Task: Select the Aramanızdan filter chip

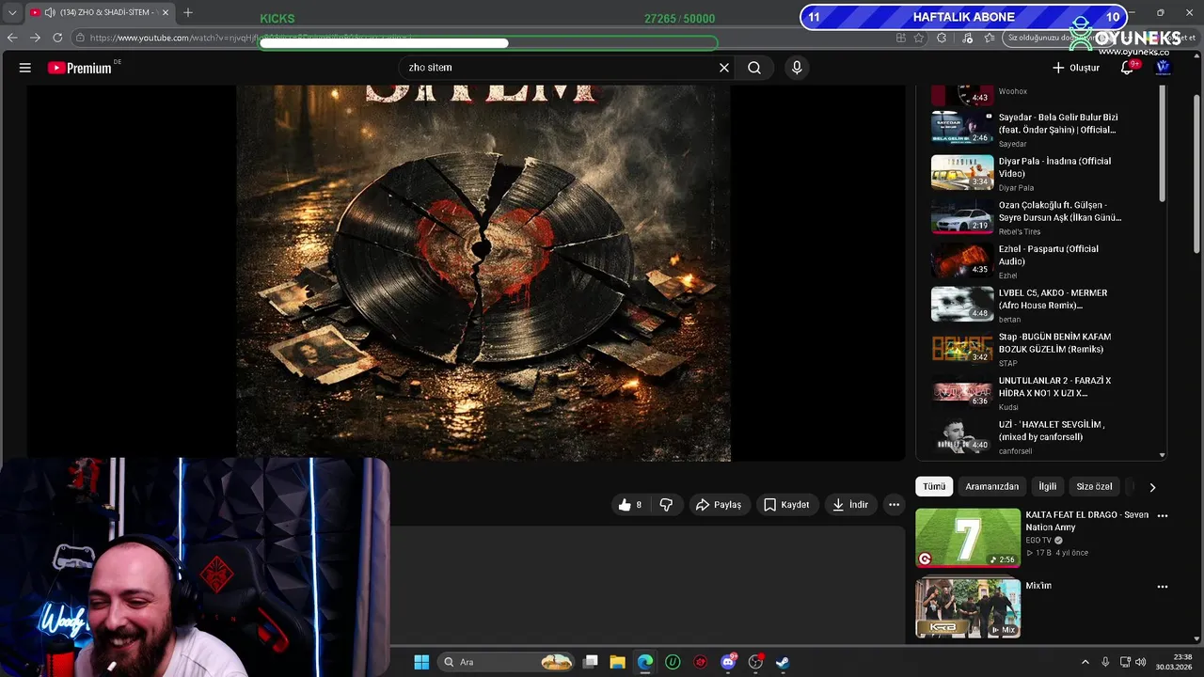Action: [x=992, y=487]
